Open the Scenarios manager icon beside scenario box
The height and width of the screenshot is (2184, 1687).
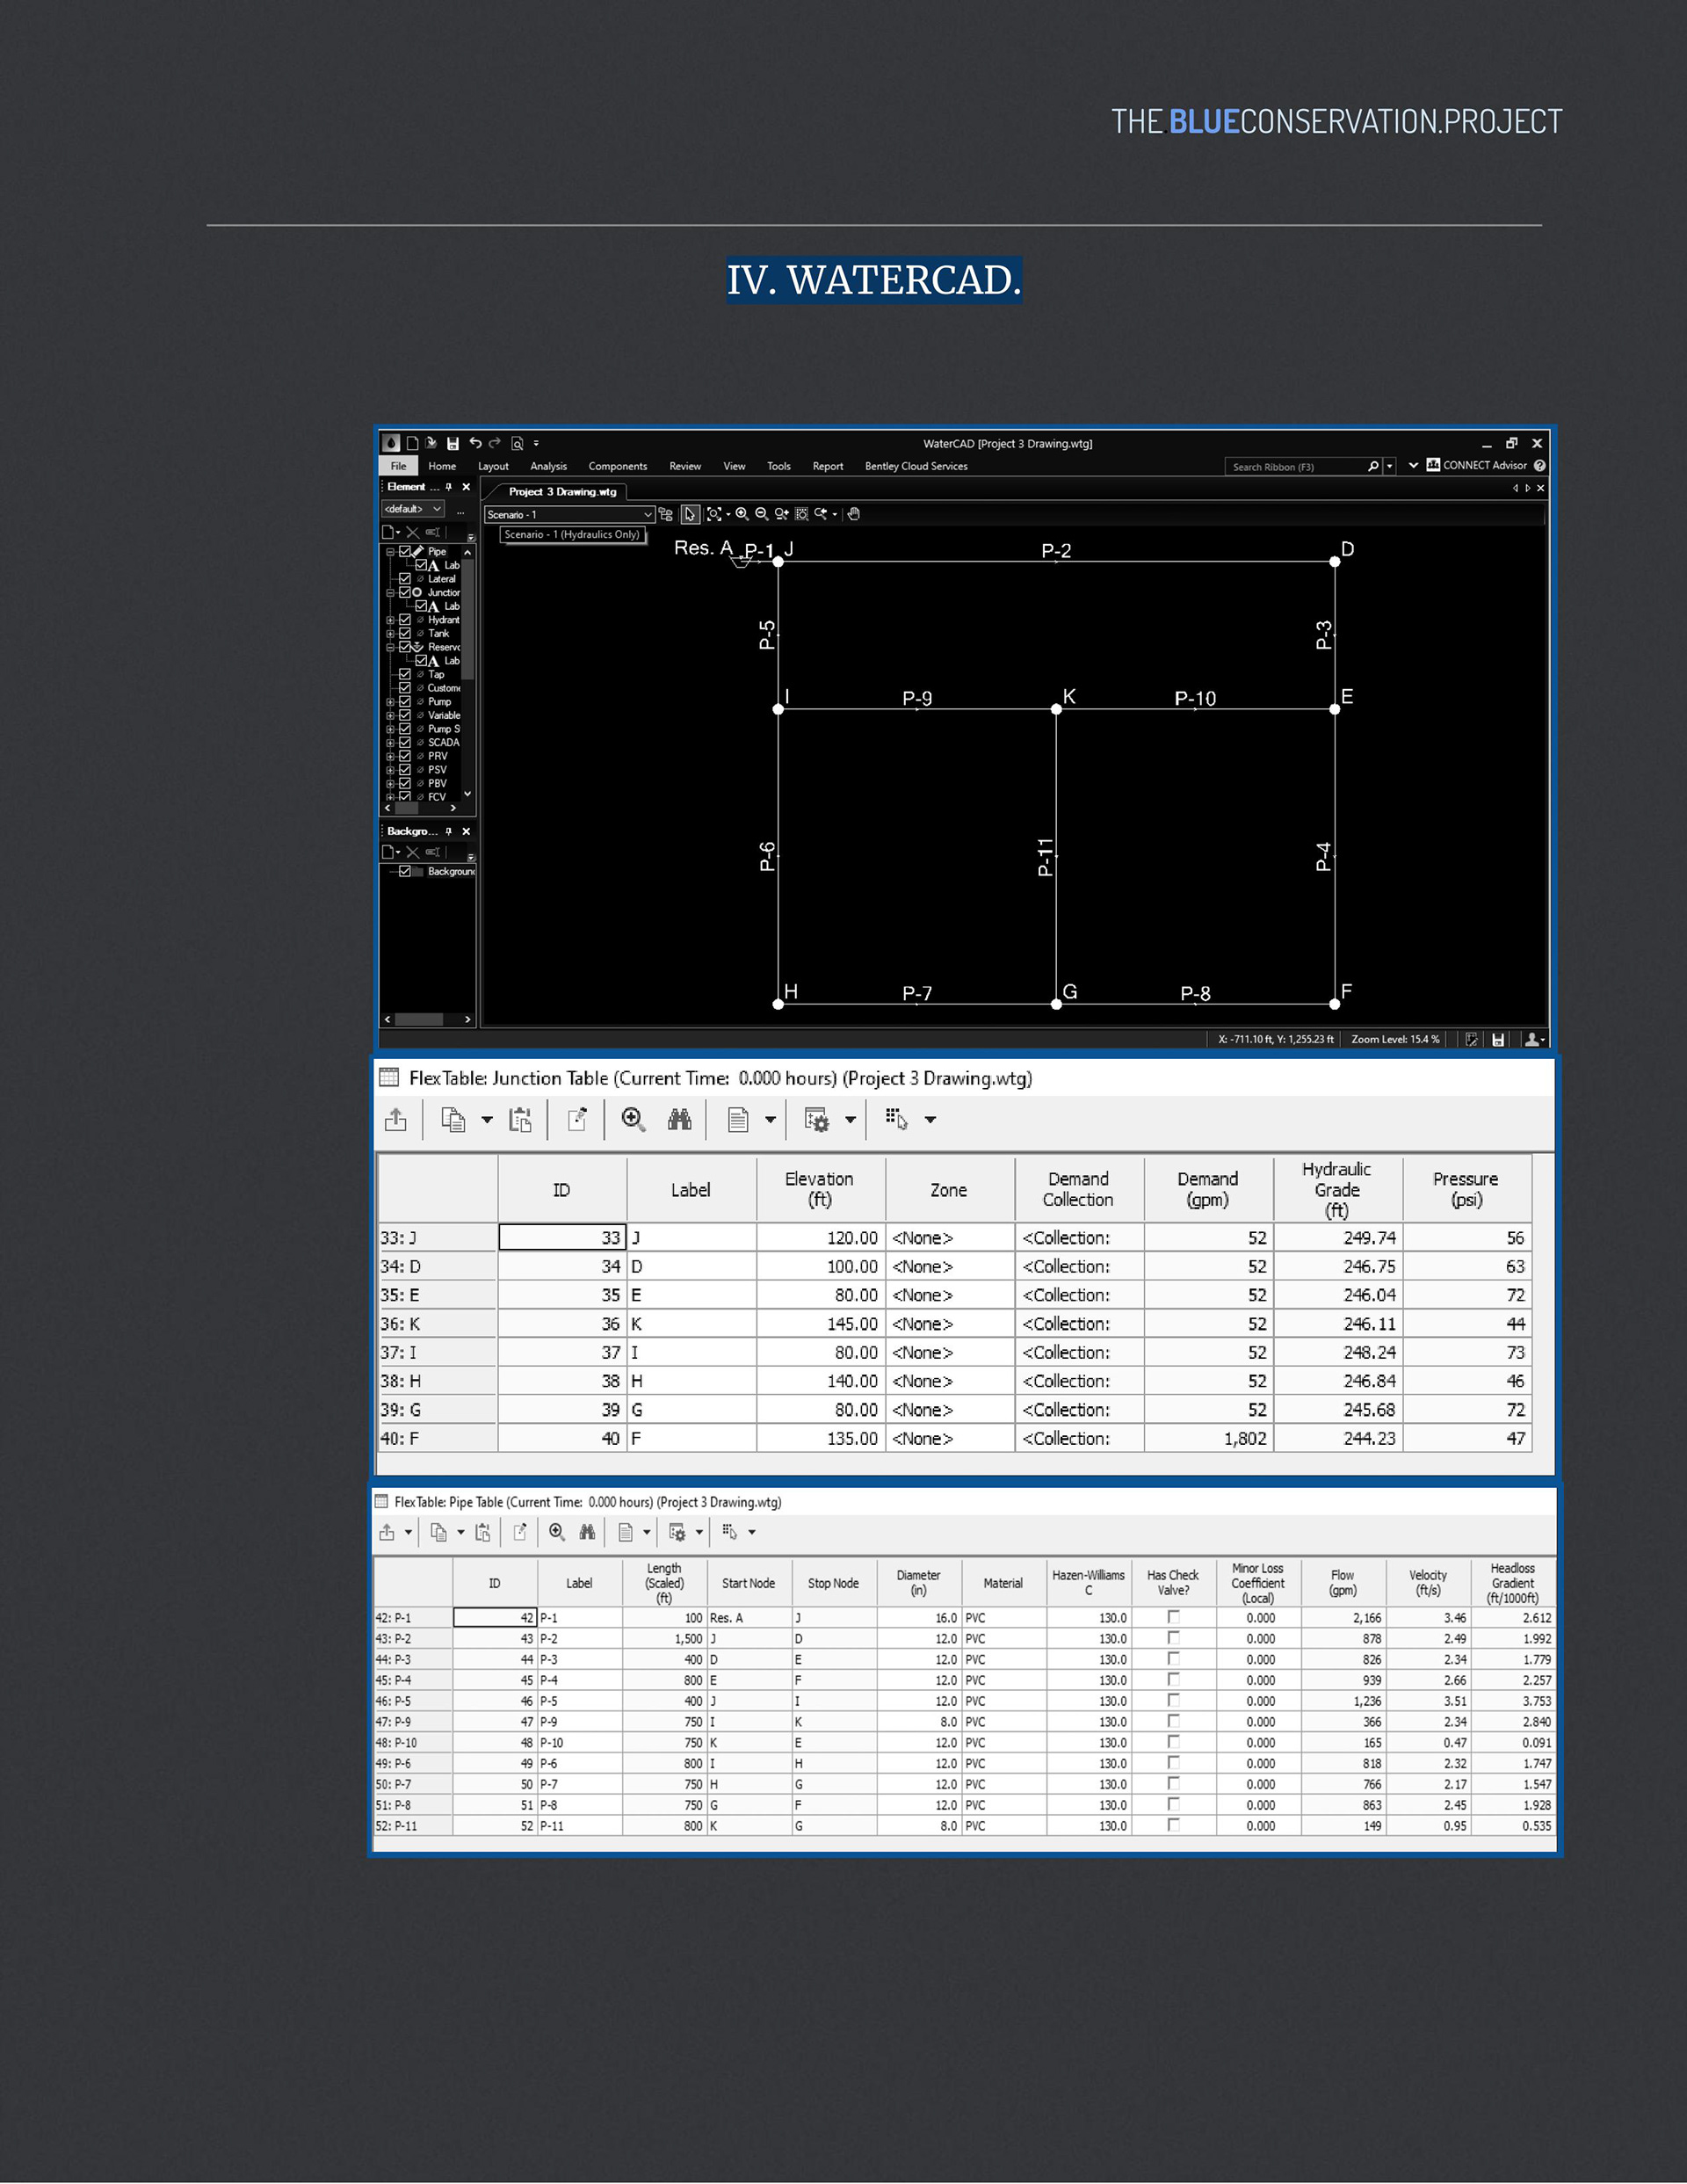click(x=666, y=514)
